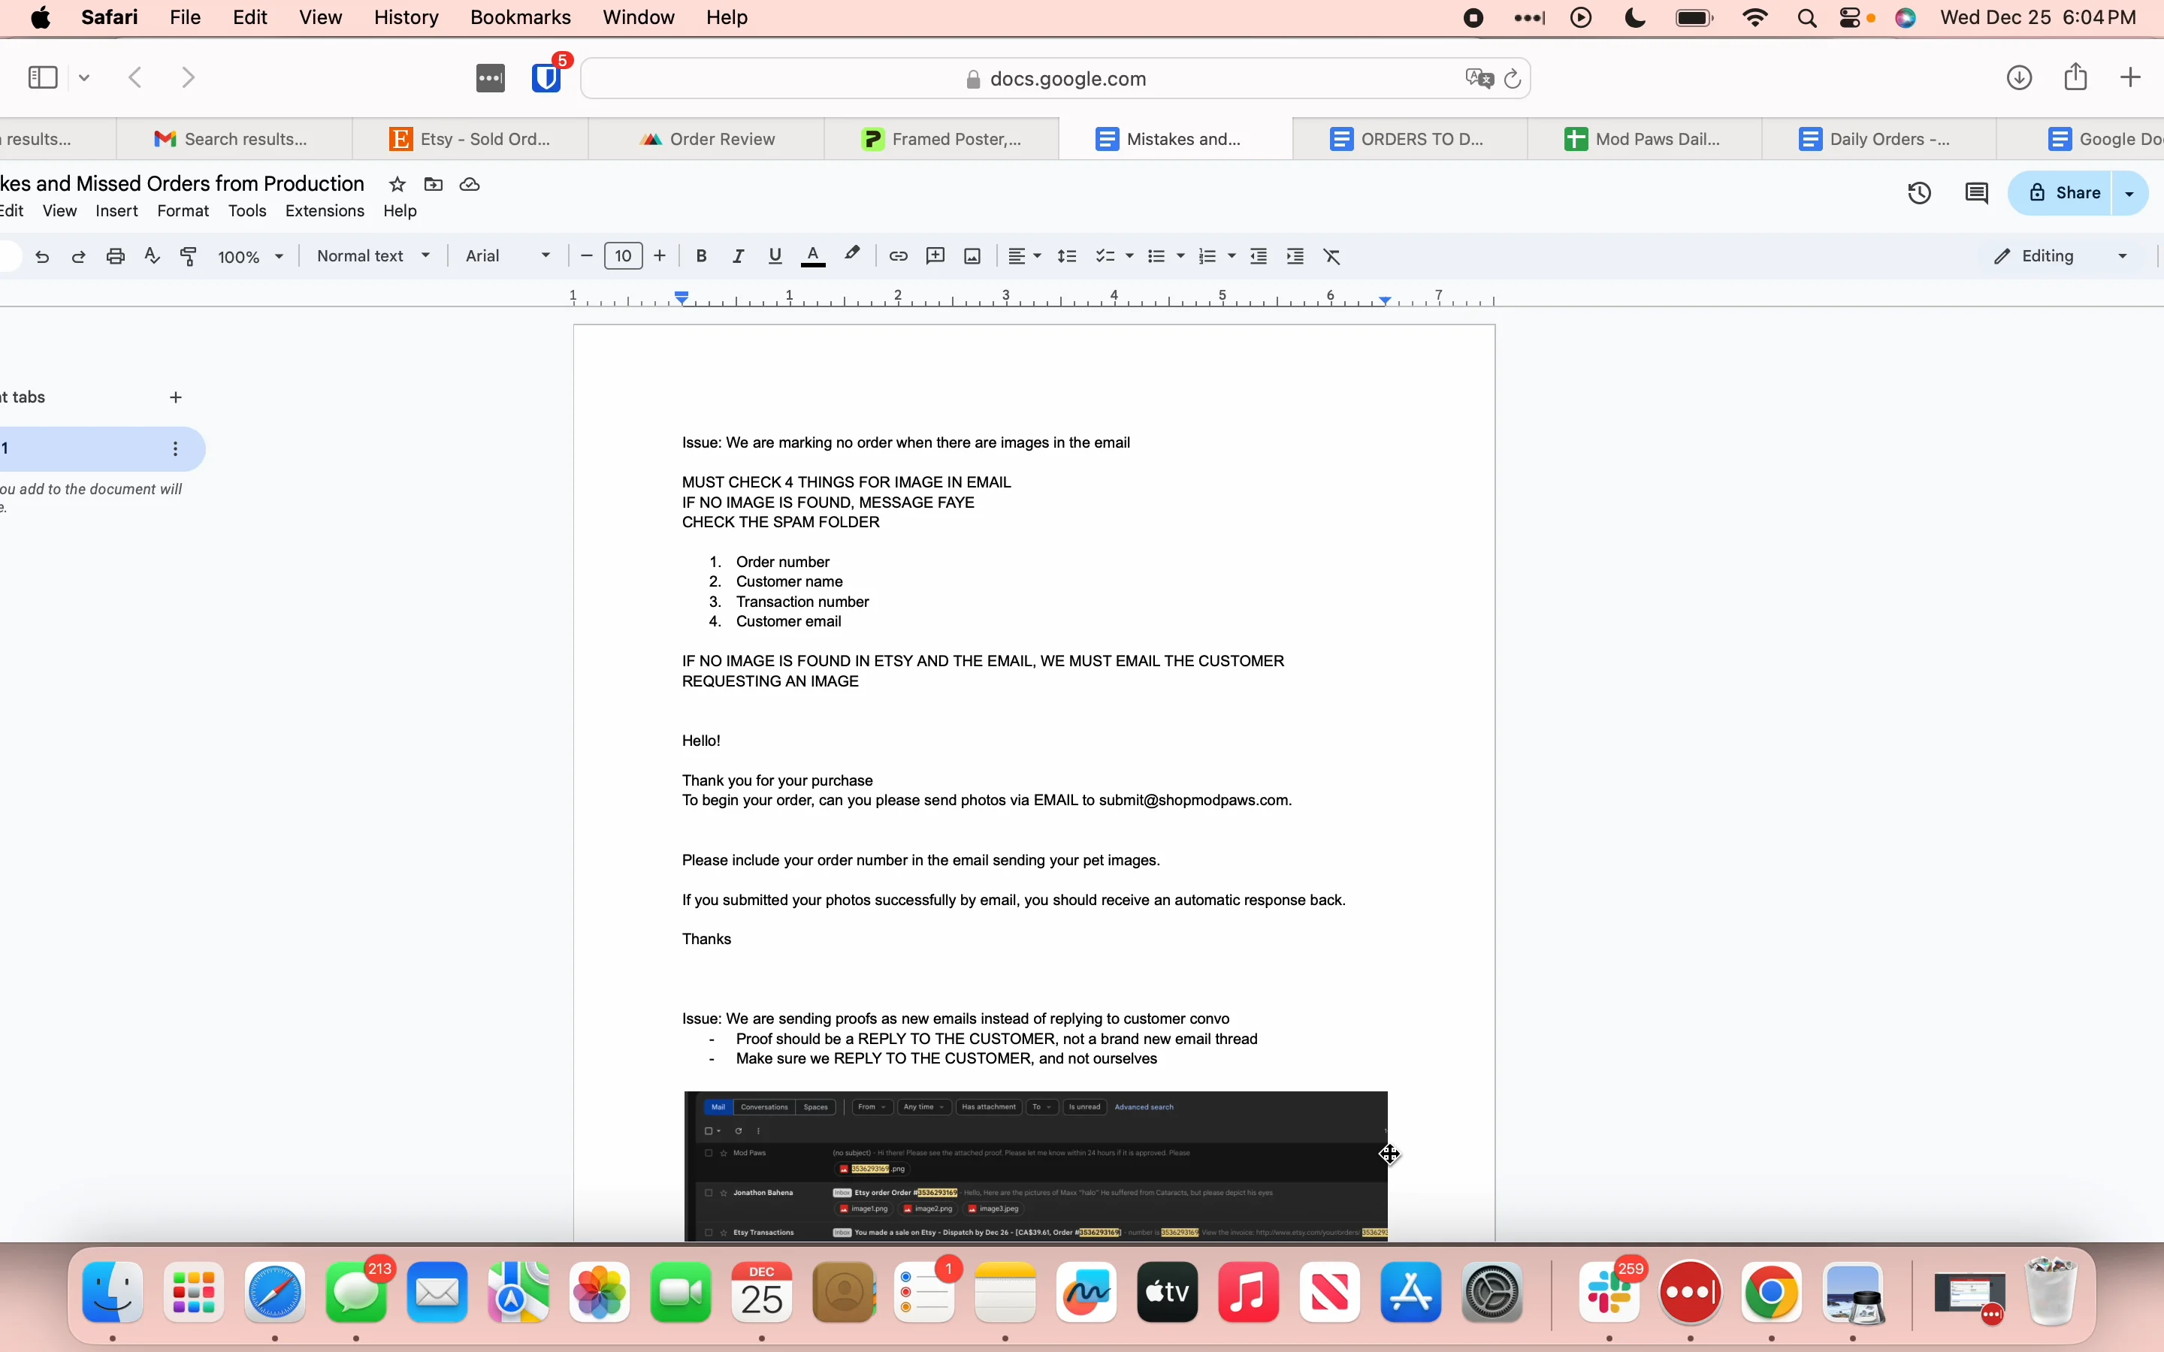
Task: Expand the Editing mode dropdown
Action: pos(2061,257)
